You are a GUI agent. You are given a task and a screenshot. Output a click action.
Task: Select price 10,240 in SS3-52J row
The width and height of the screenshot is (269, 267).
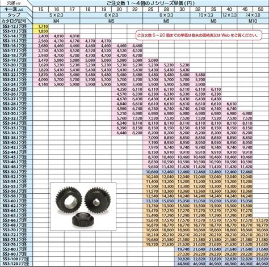coord(150,177)
